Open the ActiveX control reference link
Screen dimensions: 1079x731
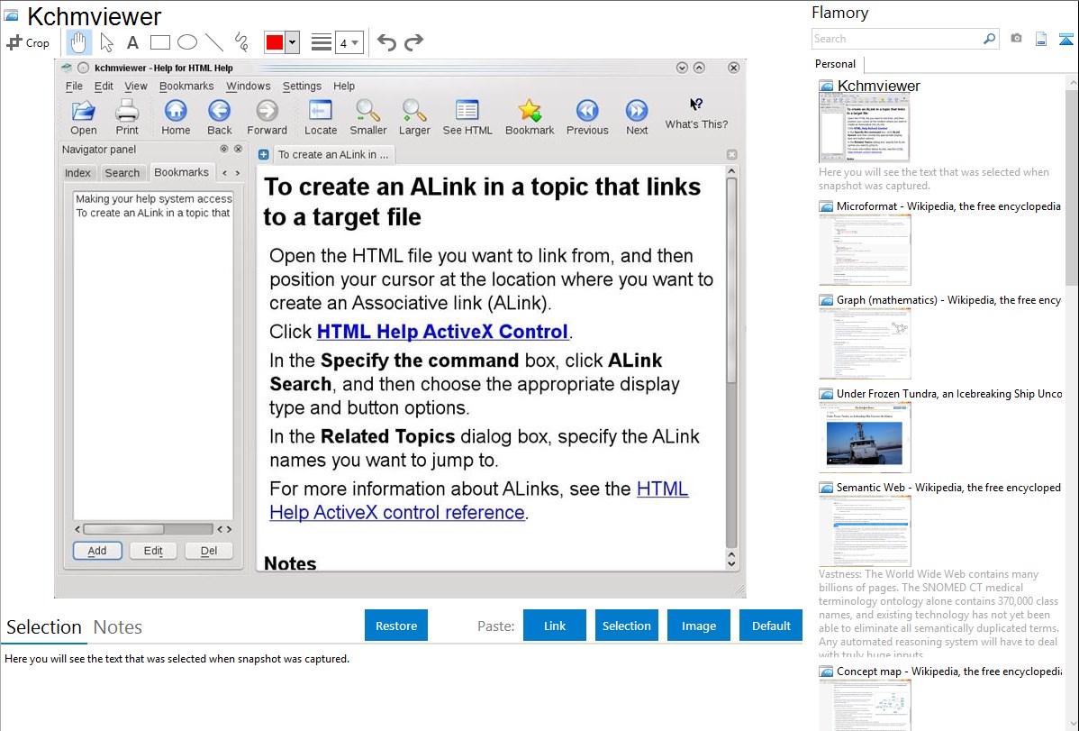[x=397, y=513]
